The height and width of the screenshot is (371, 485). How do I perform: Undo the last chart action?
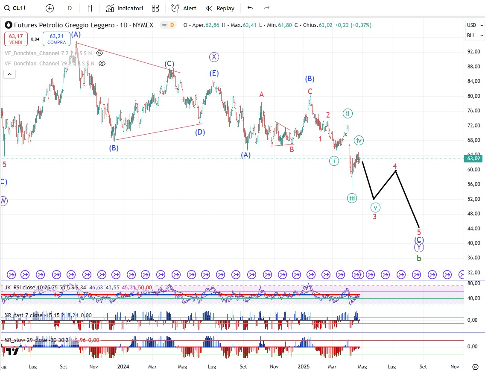(250, 9)
